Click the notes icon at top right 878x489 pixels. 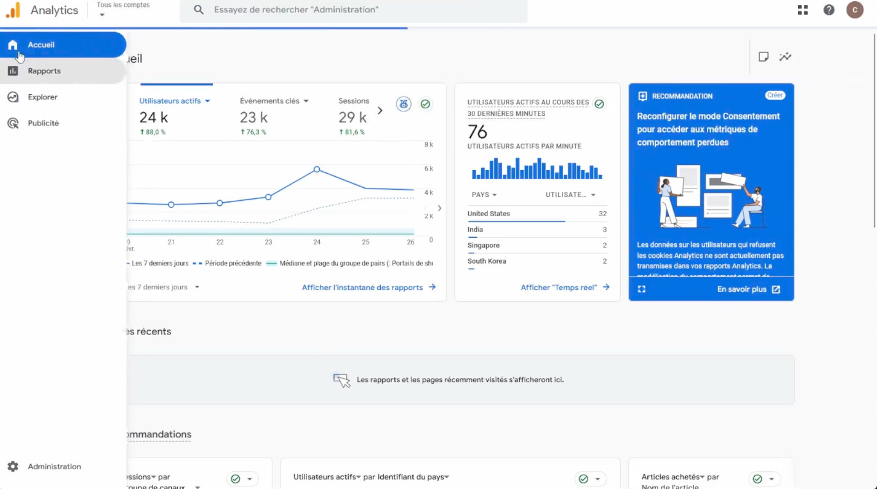[764, 57]
